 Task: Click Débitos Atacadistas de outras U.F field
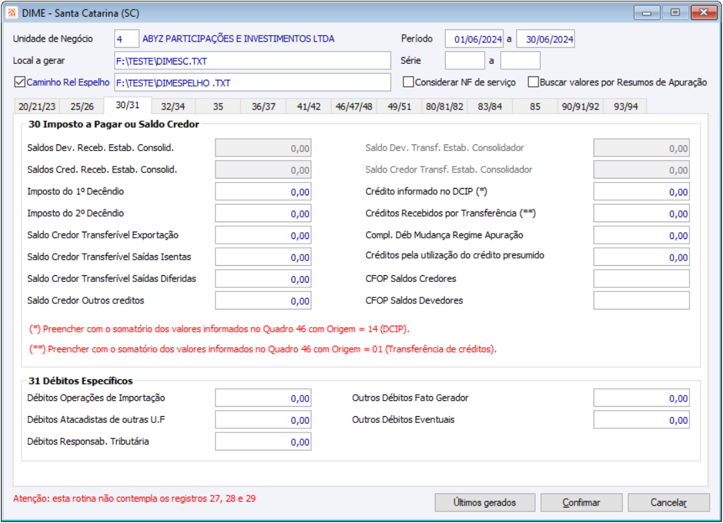coord(263,420)
